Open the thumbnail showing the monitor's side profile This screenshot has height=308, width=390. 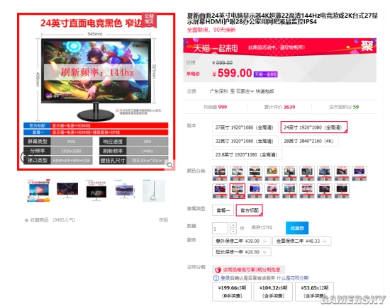[x=153, y=190]
